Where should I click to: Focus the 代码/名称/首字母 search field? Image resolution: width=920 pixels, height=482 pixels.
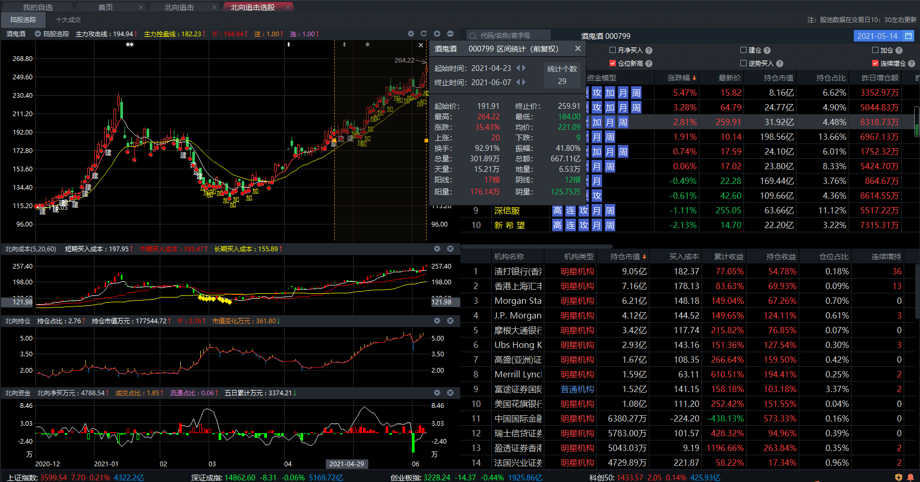[x=509, y=36]
